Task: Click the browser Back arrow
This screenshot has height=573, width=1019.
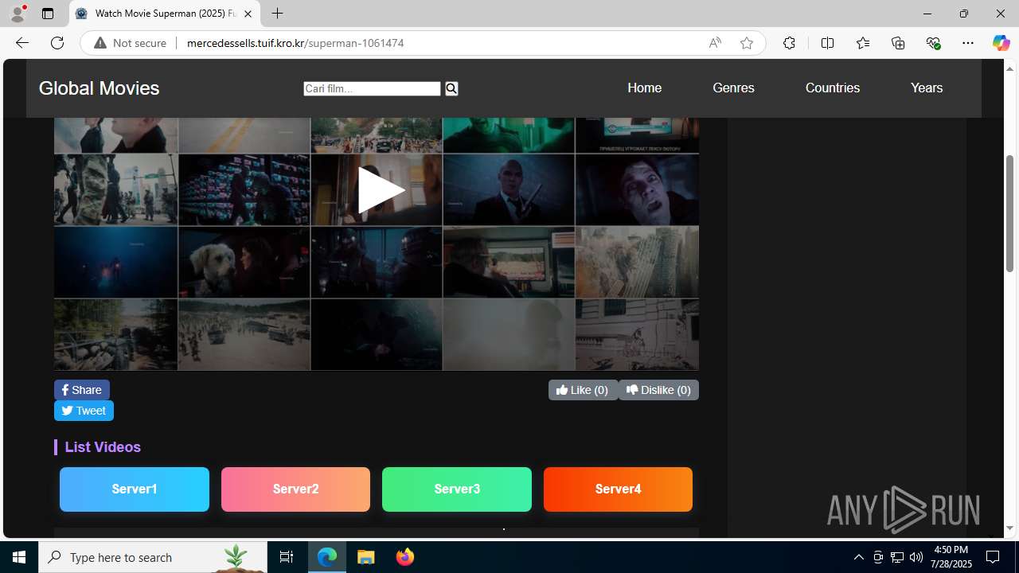Action: click(21, 43)
